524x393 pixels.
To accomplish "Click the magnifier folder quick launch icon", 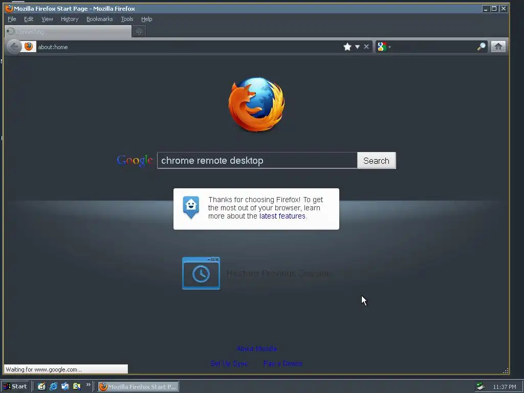I will 77,386.
